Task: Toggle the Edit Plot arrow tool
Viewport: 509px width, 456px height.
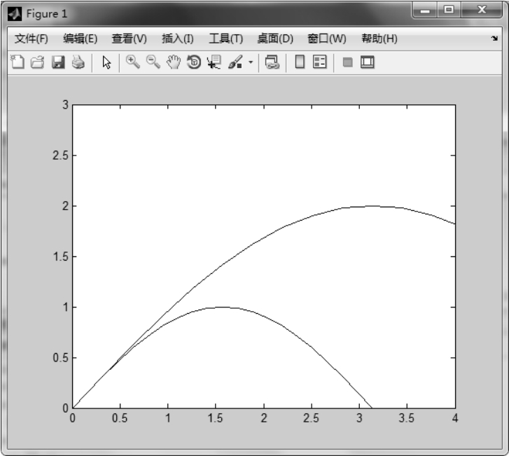Action: click(x=106, y=62)
